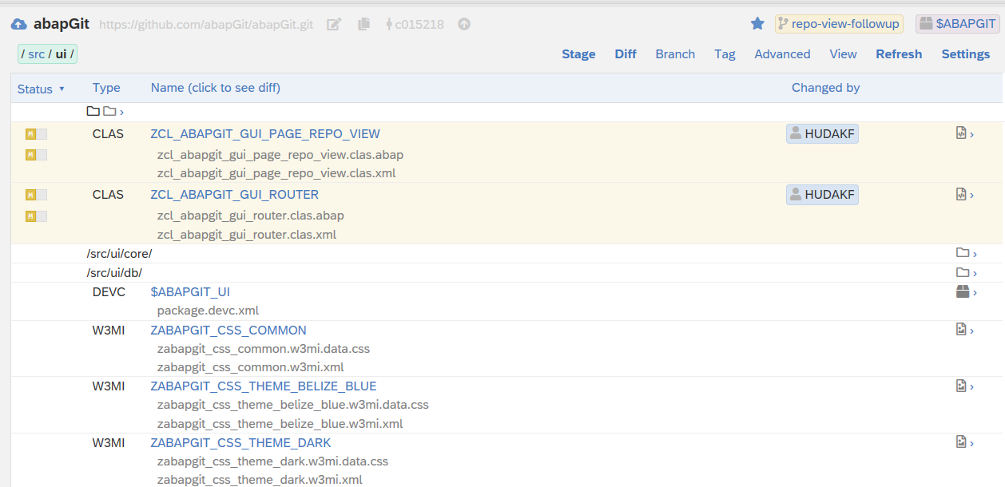Open the /src/ui/db/ folder row
The height and width of the screenshot is (487, 1005).
(x=114, y=273)
